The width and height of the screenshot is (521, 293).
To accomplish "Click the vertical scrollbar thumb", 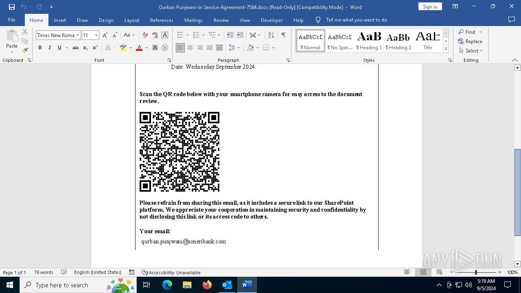I will click(517, 192).
